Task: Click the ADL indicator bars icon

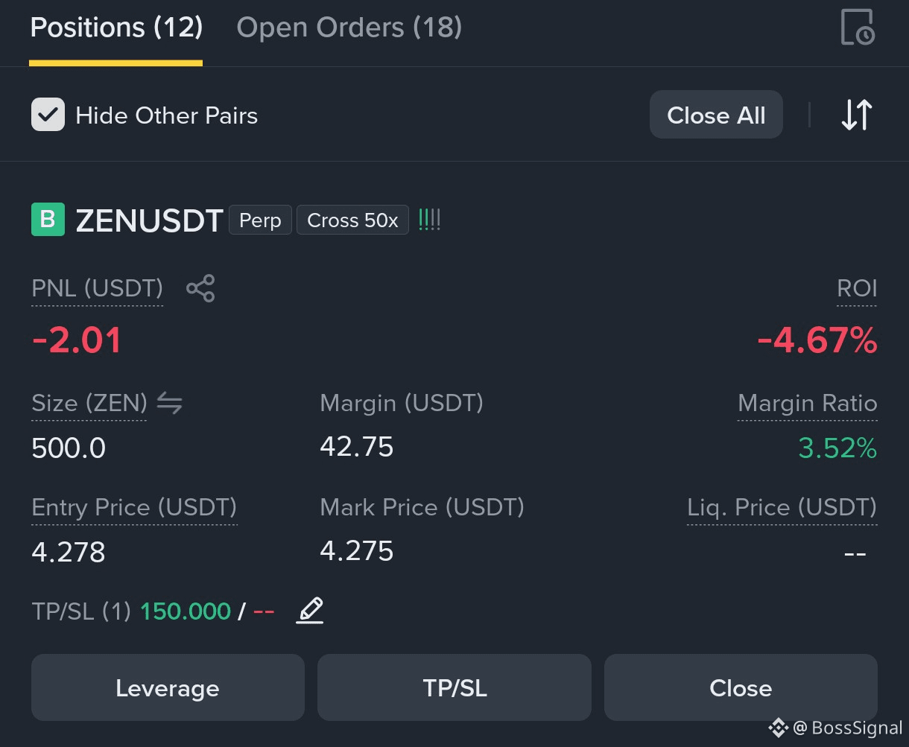Action: [x=430, y=220]
